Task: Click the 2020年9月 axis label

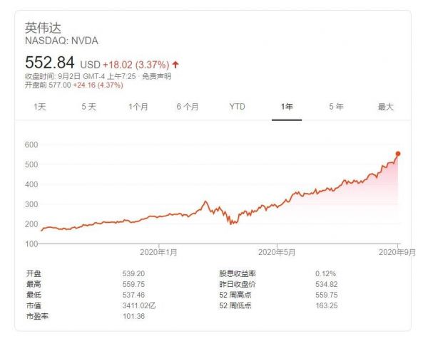Action: click(x=397, y=252)
